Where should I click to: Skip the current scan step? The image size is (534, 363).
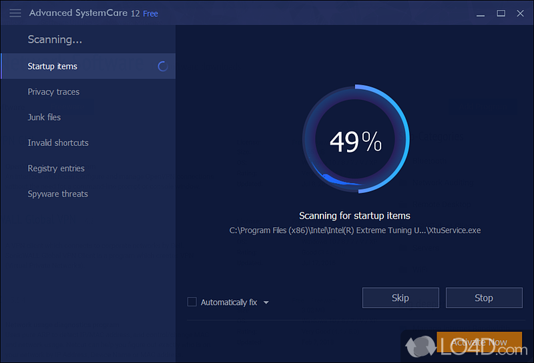pyautogui.click(x=400, y=298)
